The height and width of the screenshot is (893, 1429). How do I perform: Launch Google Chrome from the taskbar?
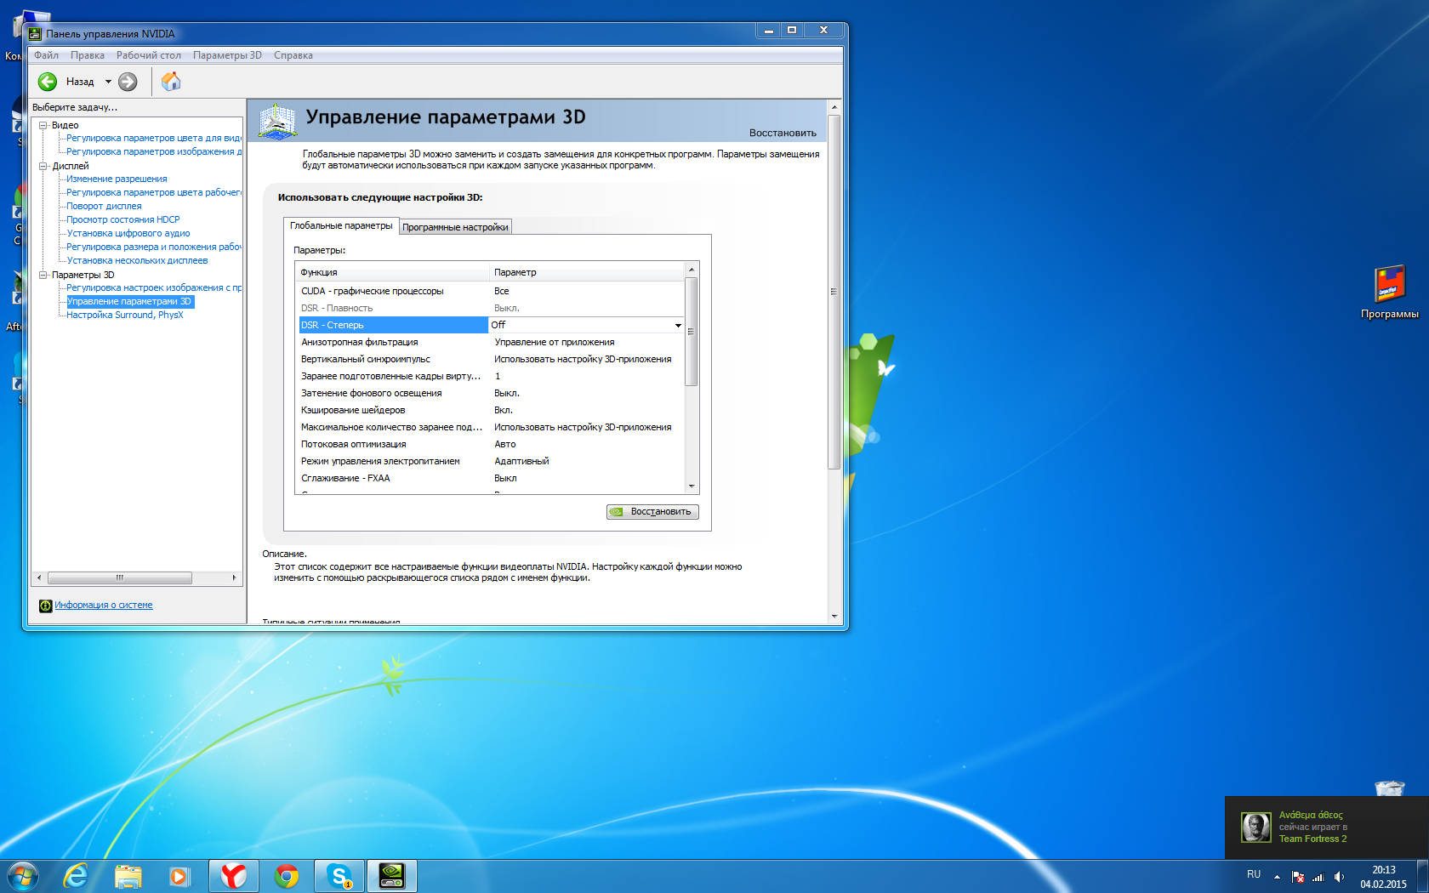pos(287,876)
